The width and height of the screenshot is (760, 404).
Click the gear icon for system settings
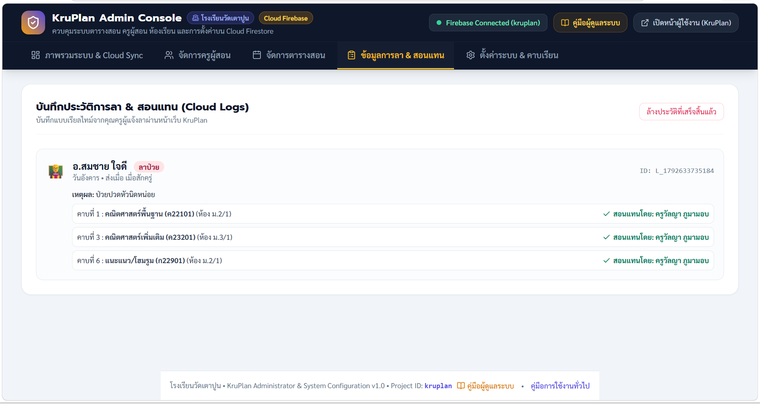pyautogui.click(x=471, y=55)
